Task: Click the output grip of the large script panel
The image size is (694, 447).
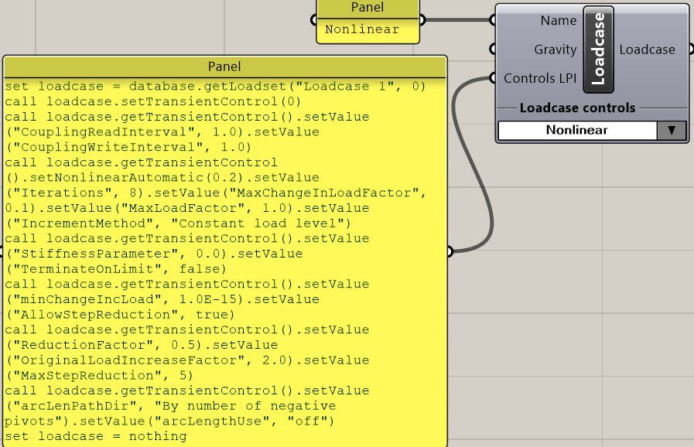Action: [449, 251]
